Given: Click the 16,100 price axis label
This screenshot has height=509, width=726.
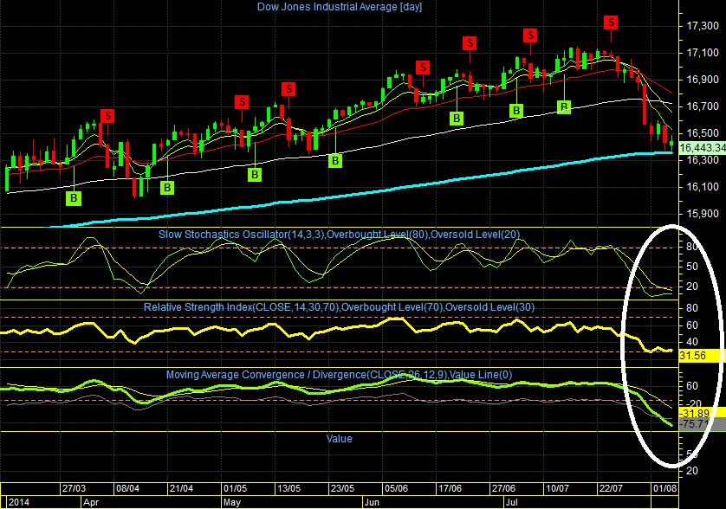Looking at the screenshot, I should [x=703, y=187].
